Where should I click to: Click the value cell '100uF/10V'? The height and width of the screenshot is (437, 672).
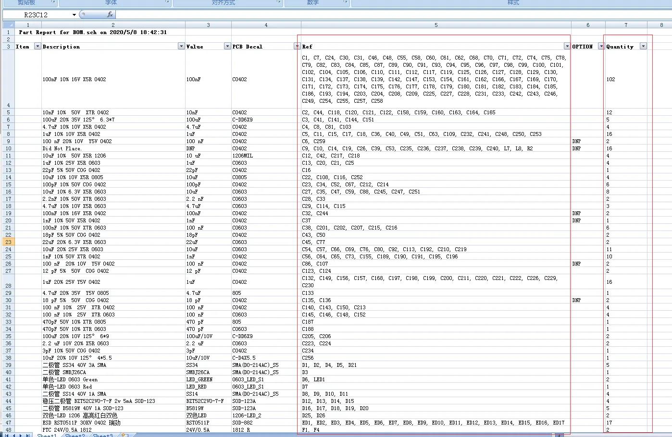208,336
